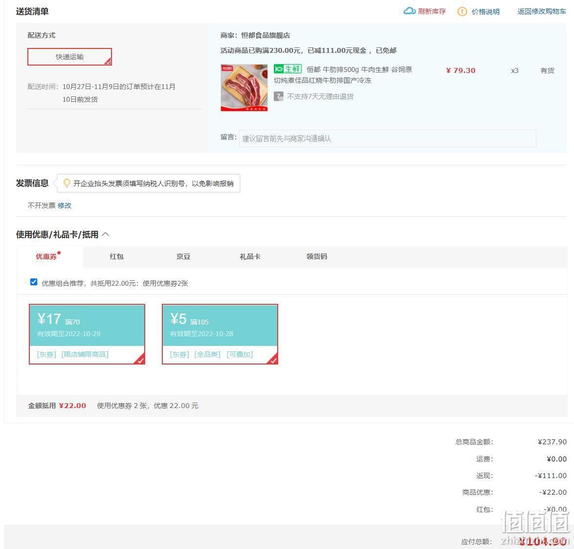Click the product price ¥ 79.30
This screenshot has width=574, height=549.
pyautogui.click(x=461, y=70)
